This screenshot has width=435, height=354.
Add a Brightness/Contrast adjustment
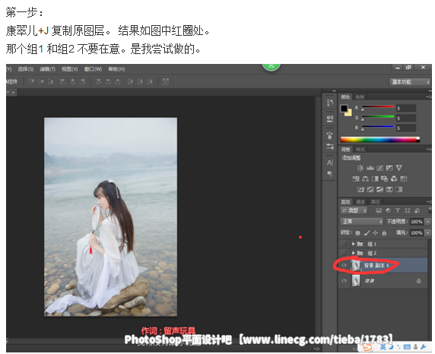360,168
